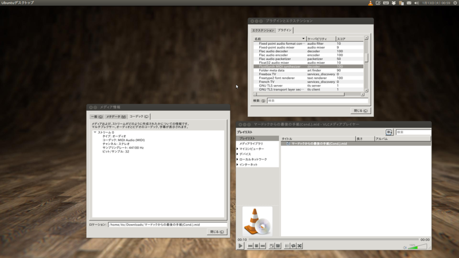The width and height of the screenshot is (459, 258).
Task: Skip to the next track in VLC
Action: [x=263, y=246]
